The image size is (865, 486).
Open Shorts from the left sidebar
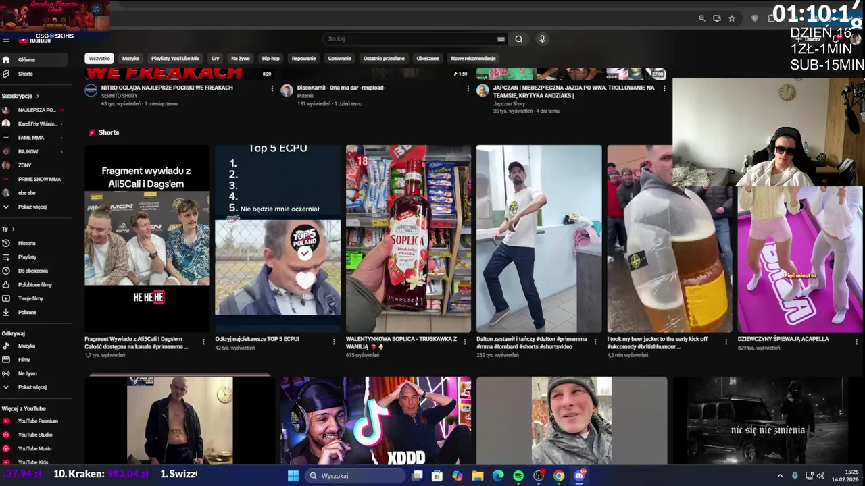(34, 74)
